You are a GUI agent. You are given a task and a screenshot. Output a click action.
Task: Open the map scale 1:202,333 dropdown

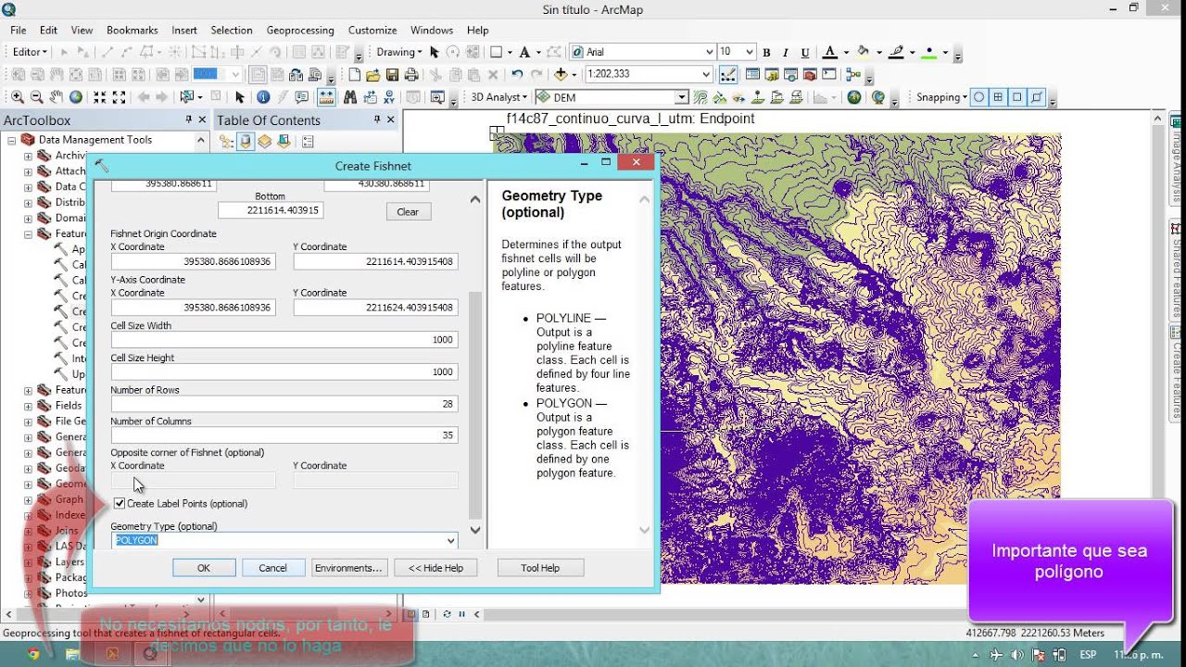click(x=706, y=74)
